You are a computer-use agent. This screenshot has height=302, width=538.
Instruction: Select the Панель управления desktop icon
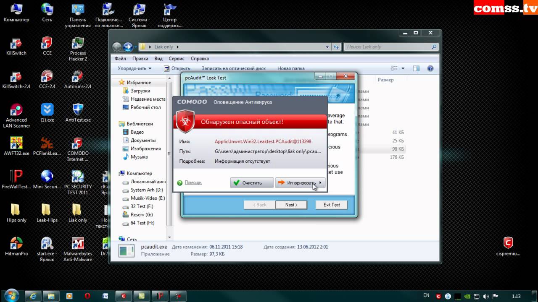(x=78, y=16)
